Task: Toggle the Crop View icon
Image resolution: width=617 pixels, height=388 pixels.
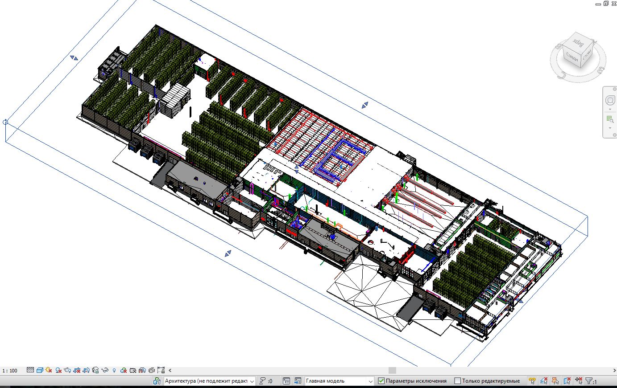Action: [x=77, y=370]
